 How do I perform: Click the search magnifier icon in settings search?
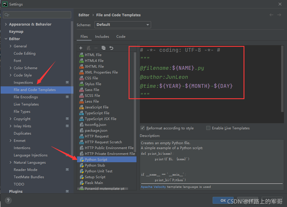(7, 15)
